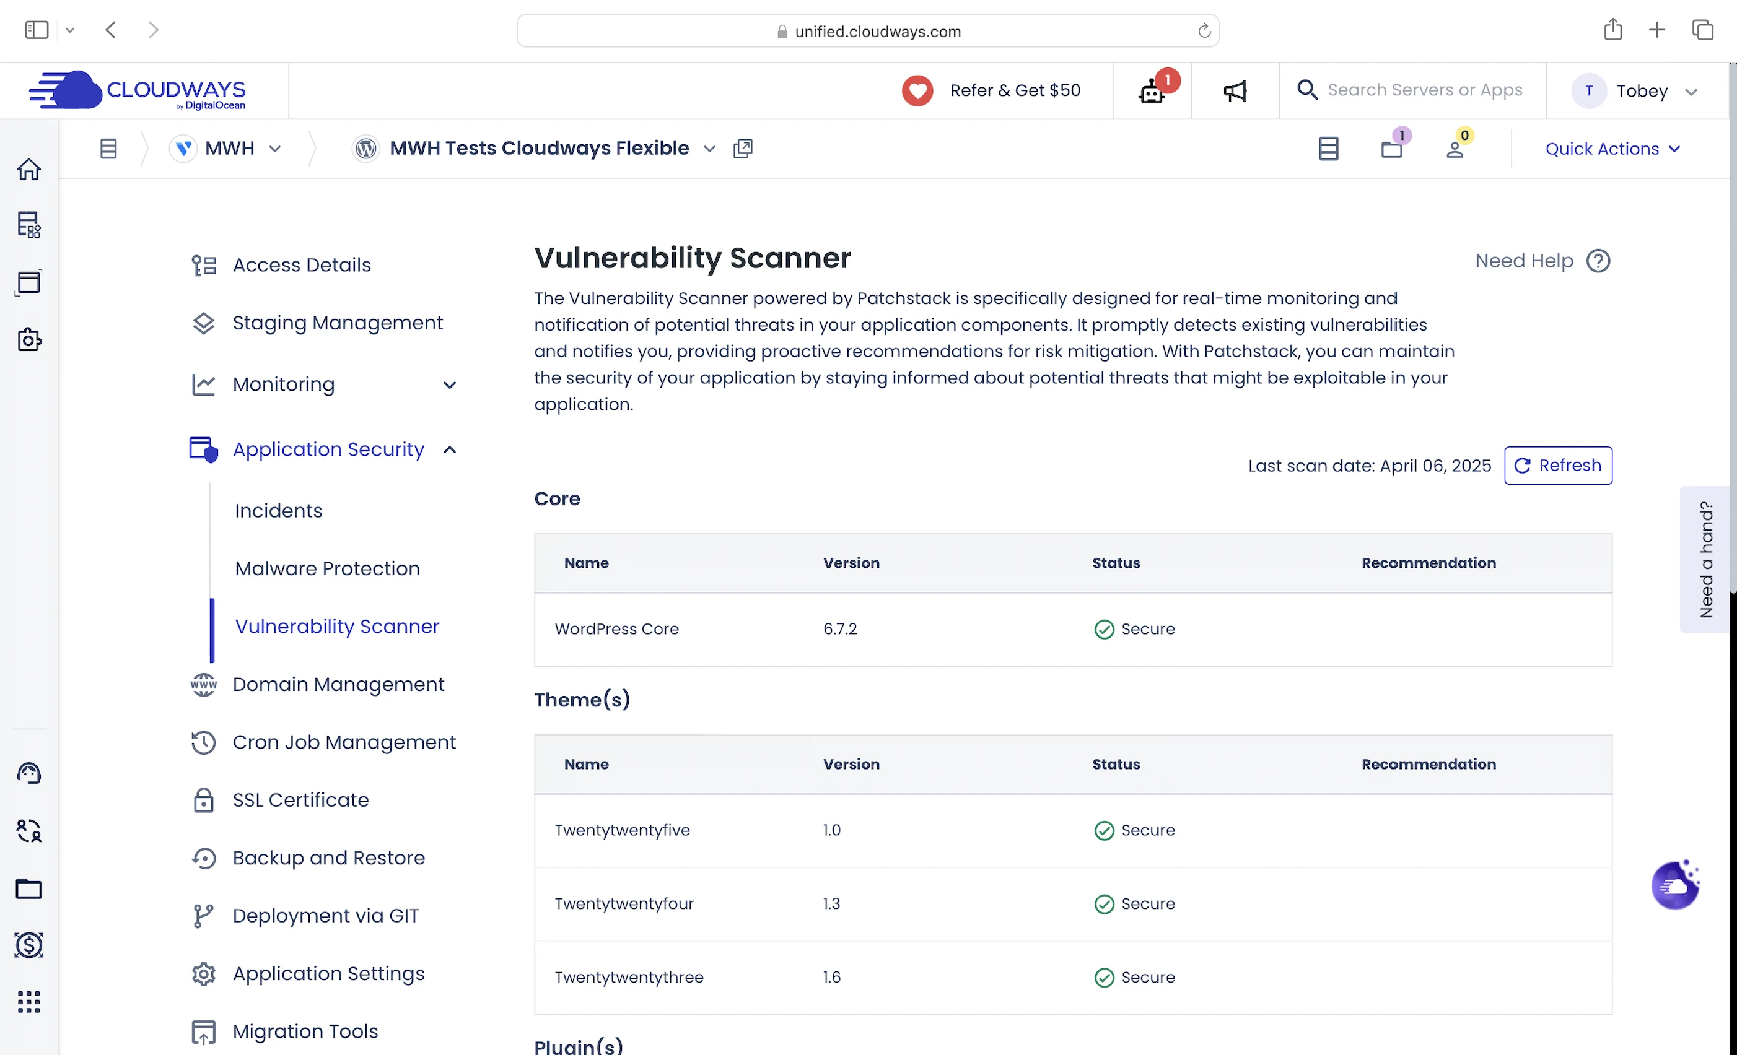Click the projects folder icon with 1 badge
Viewport: 1737px width, 1055px height.
(1391, 149)
